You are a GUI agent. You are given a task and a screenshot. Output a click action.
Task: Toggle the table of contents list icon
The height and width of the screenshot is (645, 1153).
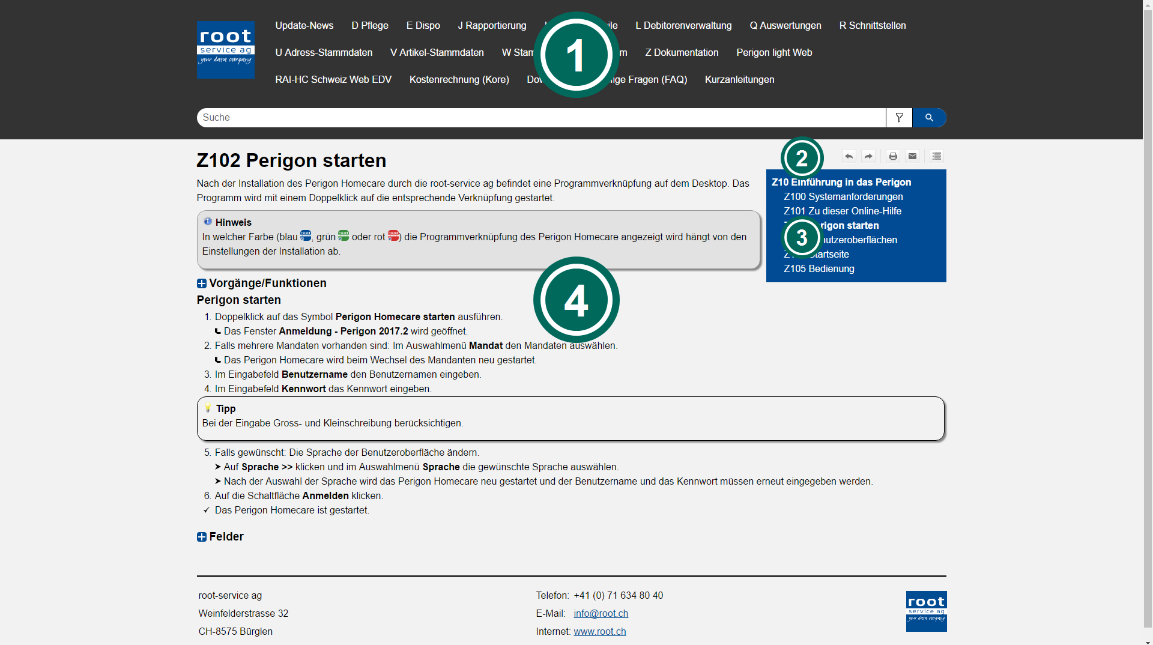[937, 156]
